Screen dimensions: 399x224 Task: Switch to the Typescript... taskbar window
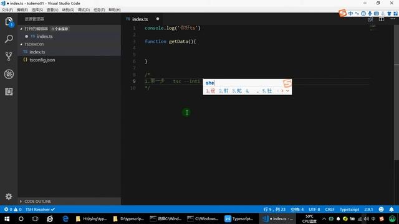point(239,218)
